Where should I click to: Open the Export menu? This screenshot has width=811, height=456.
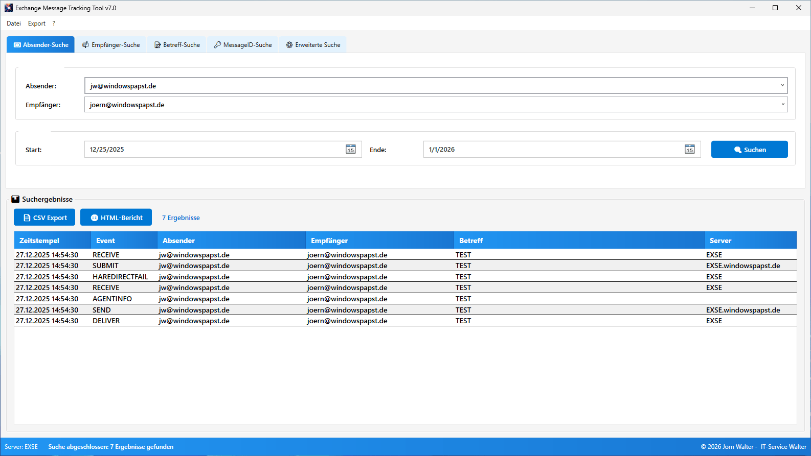(x=37, y=23)
